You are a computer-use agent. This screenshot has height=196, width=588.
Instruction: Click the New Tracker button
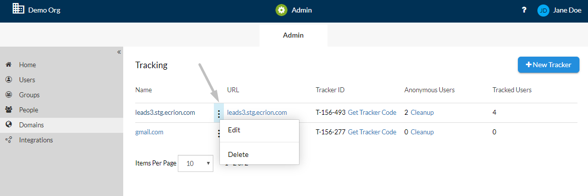click(548, 65)
